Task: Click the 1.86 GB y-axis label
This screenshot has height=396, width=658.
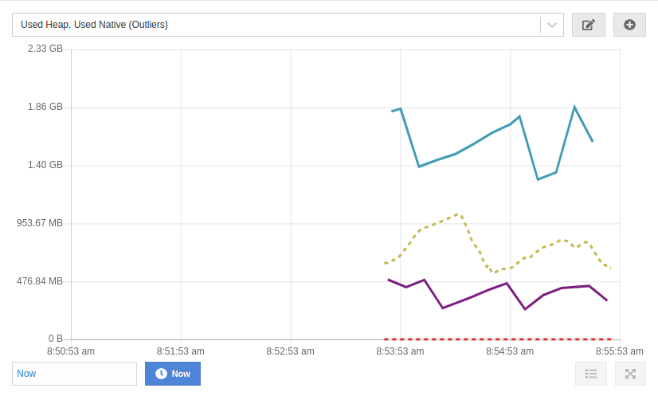Action: (45, 107)
